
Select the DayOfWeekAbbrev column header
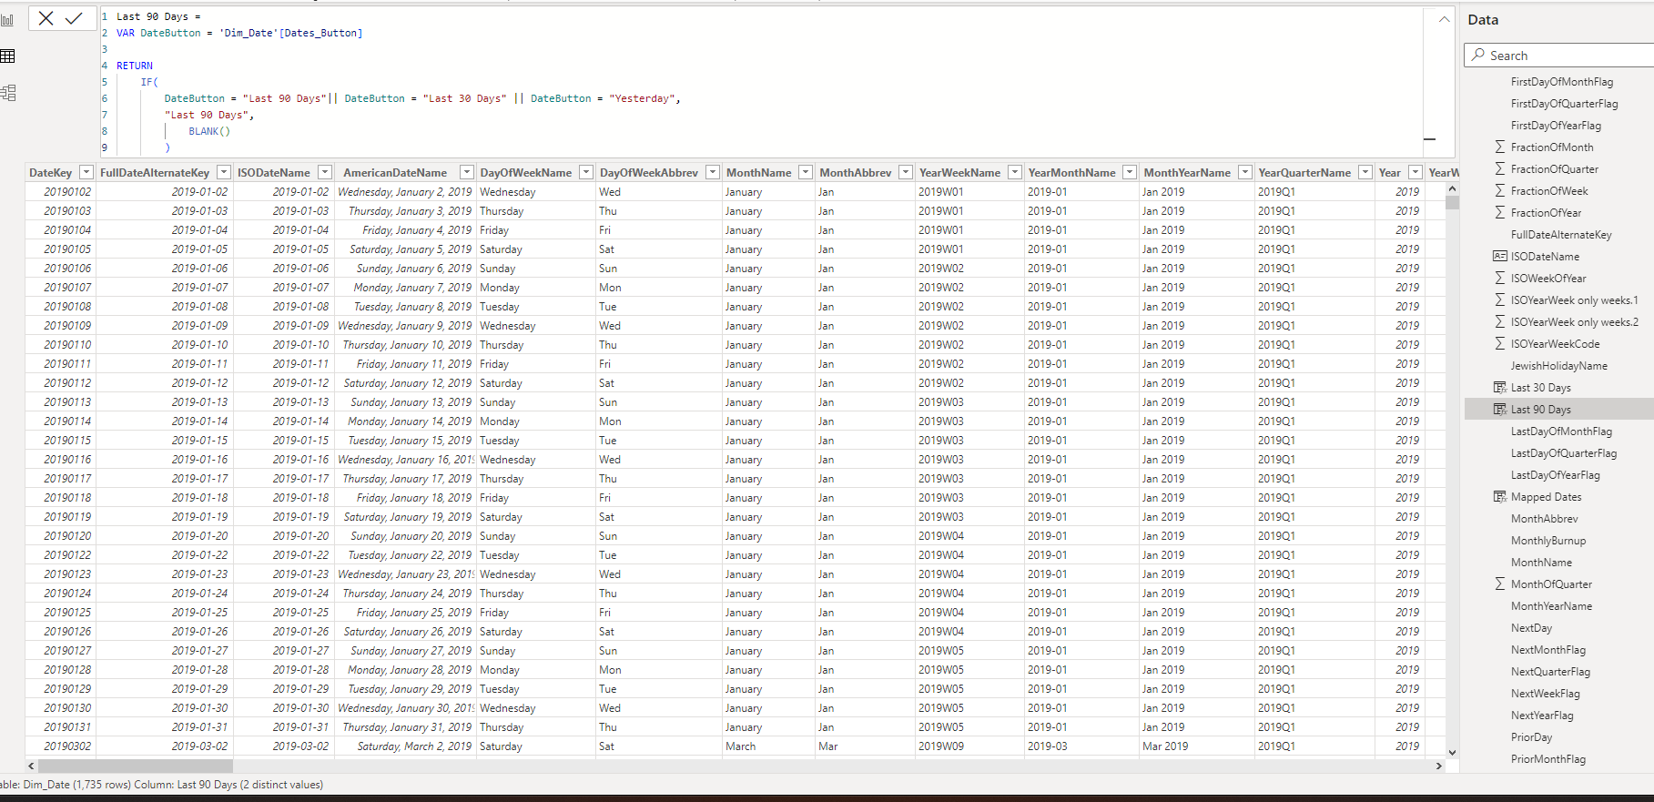coord(649,172)
